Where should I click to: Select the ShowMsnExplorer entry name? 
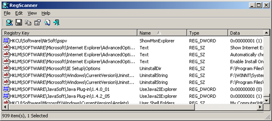pyautogui.click(x=157, y=41)
